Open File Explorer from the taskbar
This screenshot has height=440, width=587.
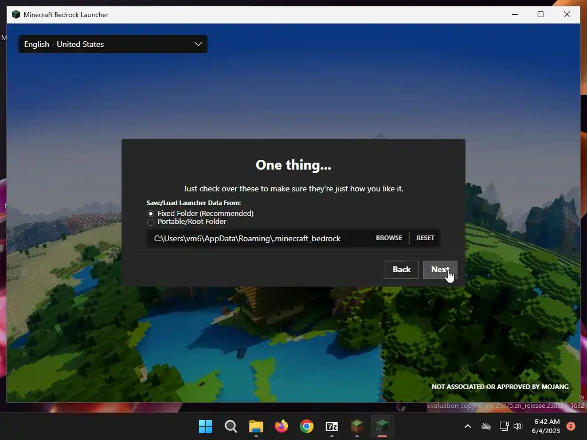point(256,426)
